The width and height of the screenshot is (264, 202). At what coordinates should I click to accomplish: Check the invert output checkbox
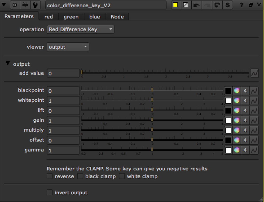50,193
